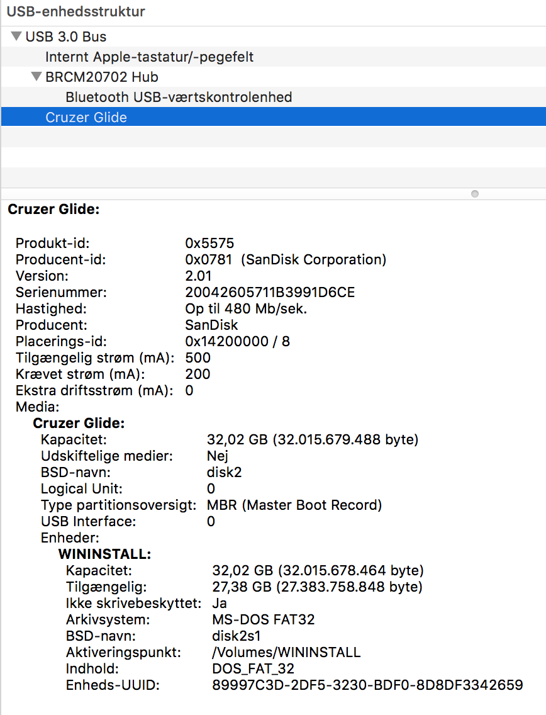Click file system value MS-DOS FAT32
This screenshot has width=546, height=715.
click(264, 620)
